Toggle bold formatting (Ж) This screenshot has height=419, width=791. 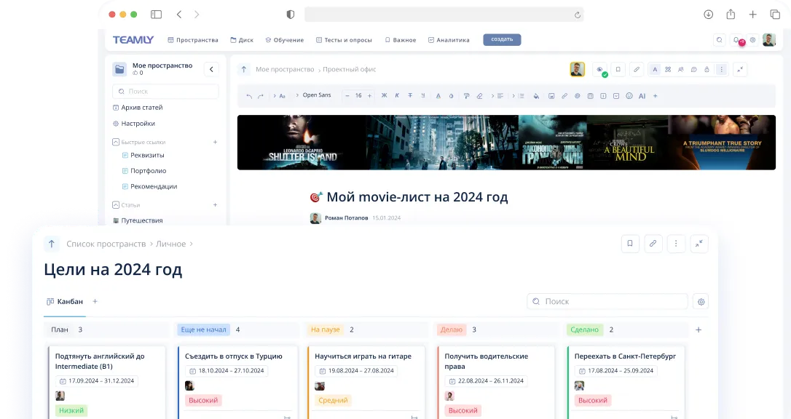pyautogui.click(x=384, y=96)
